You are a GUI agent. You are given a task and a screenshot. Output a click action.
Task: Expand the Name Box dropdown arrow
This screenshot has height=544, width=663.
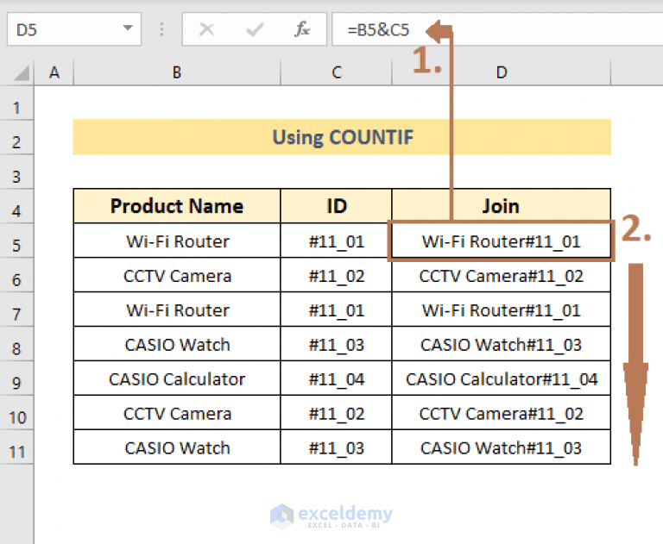pyautogui.click(x=127, y=28)
